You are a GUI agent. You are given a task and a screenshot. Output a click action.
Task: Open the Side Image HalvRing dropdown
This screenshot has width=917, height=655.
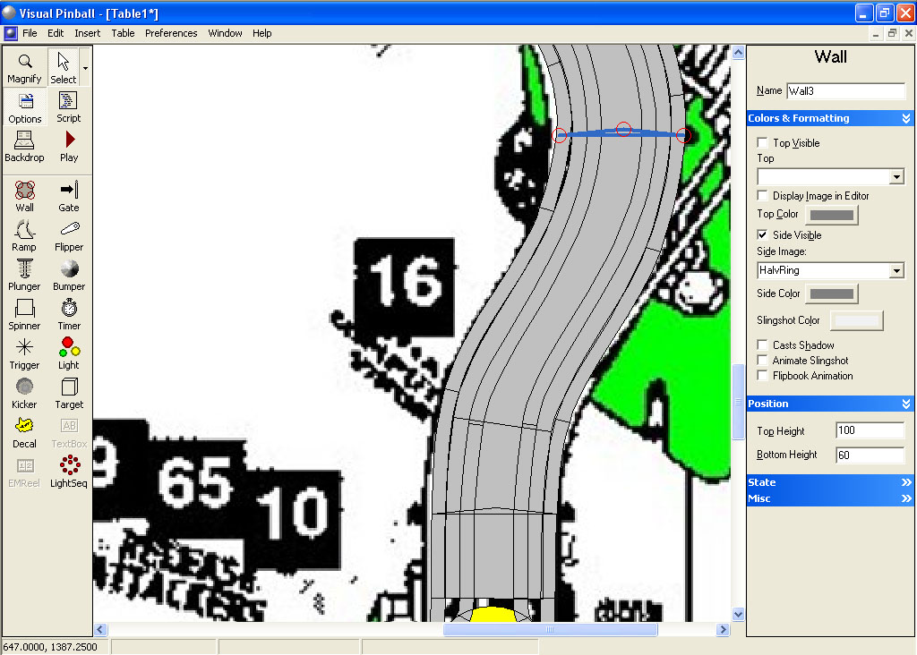click(x=896, y=271)
